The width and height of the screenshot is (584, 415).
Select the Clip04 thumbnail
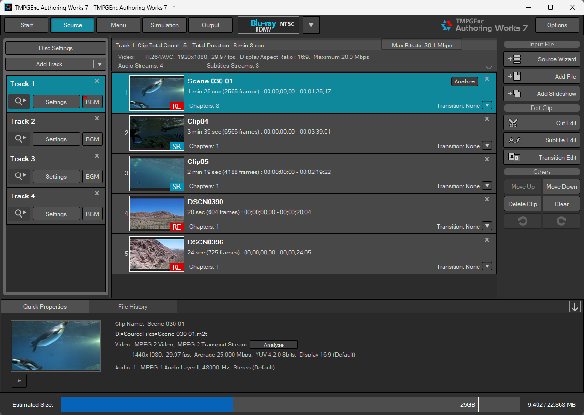[x=157, y=133]
